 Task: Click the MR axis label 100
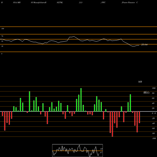click(154, 88)
